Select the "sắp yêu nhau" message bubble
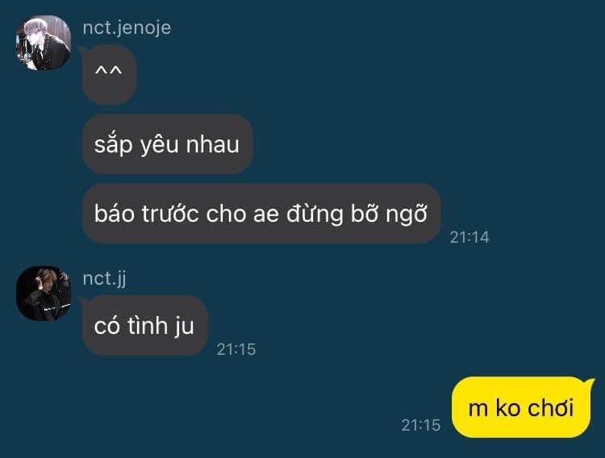 tap(168, 144)
